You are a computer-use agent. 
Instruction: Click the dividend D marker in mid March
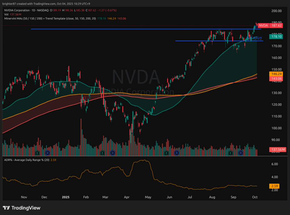point(112,153)
